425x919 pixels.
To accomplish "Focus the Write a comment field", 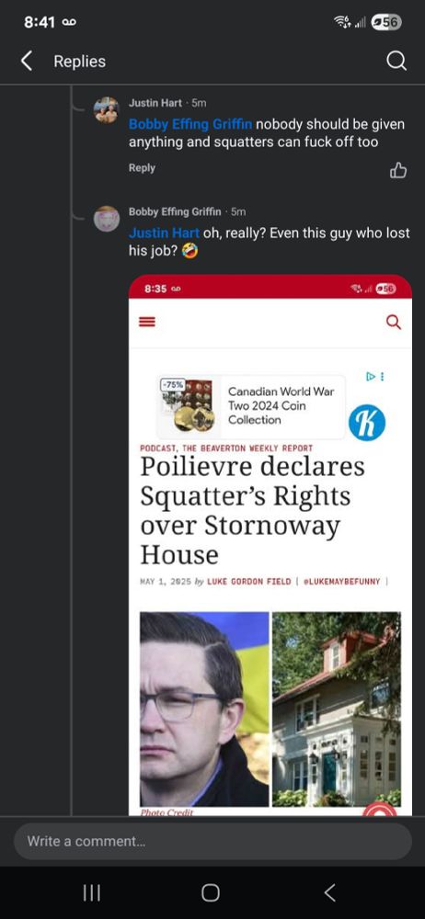I will [212, 841].
